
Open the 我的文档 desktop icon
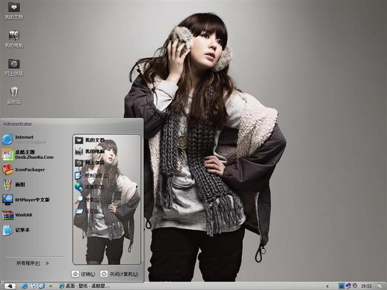(x=14, y=11)
